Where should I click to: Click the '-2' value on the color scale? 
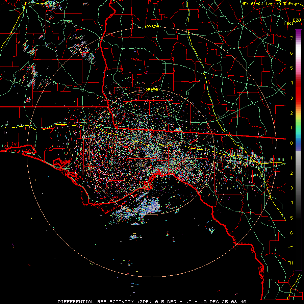[x=290, y=173]
